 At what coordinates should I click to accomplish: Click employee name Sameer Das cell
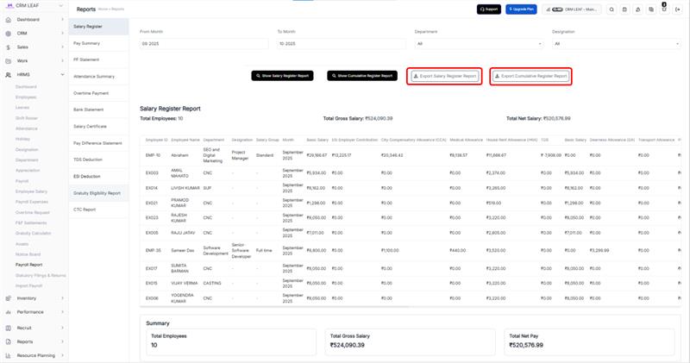coord(183,250)
